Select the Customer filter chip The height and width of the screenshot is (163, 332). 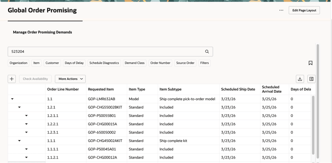[x=52, y=63]
